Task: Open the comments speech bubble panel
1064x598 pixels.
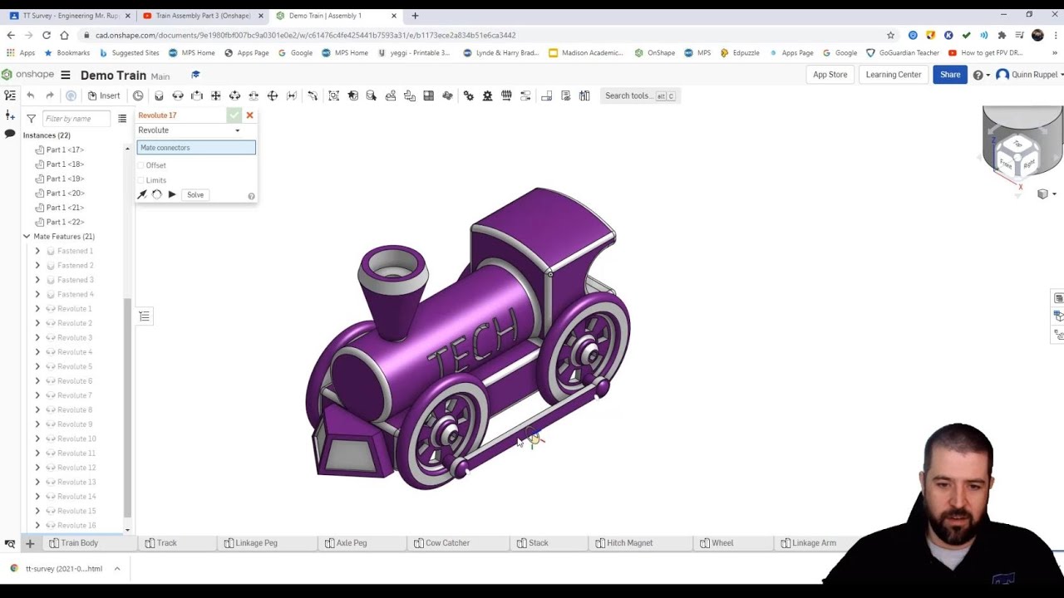Action: (10, 134)
